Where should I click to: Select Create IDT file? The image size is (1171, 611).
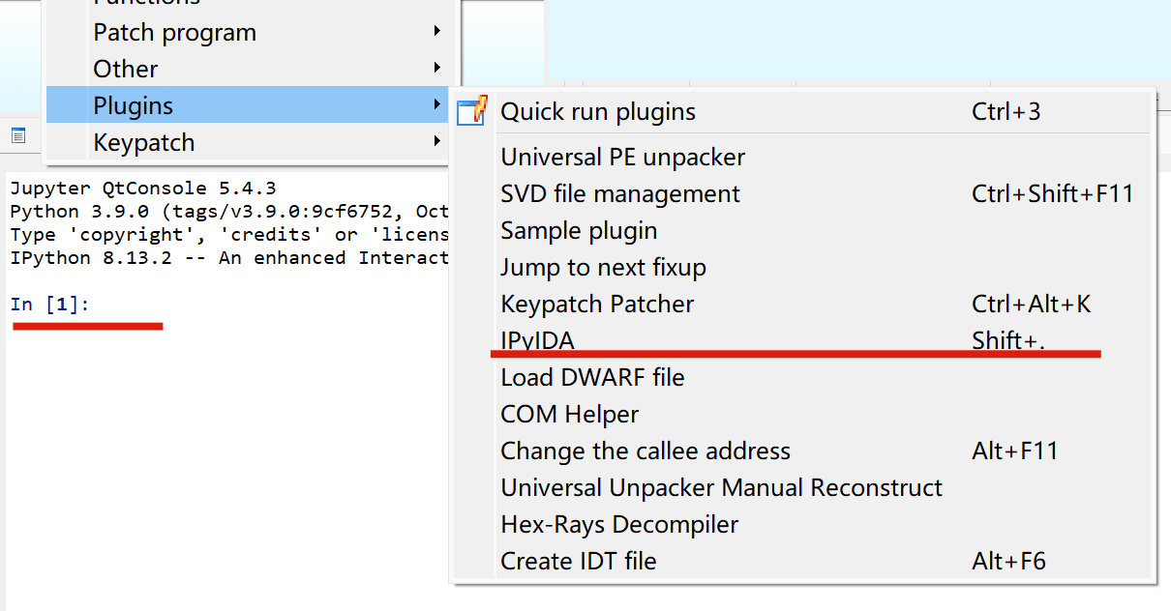(578, 561)
